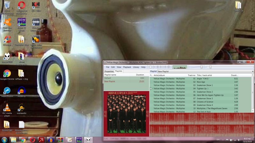Viewport: 255px width, 143px height.
Task: Click the red waveform seekbar panel
Action: 202,125
